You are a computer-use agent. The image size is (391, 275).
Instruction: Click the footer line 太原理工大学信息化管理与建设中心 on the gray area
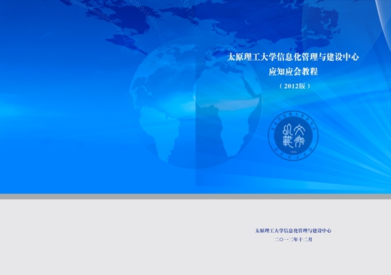tap(293, 231)
